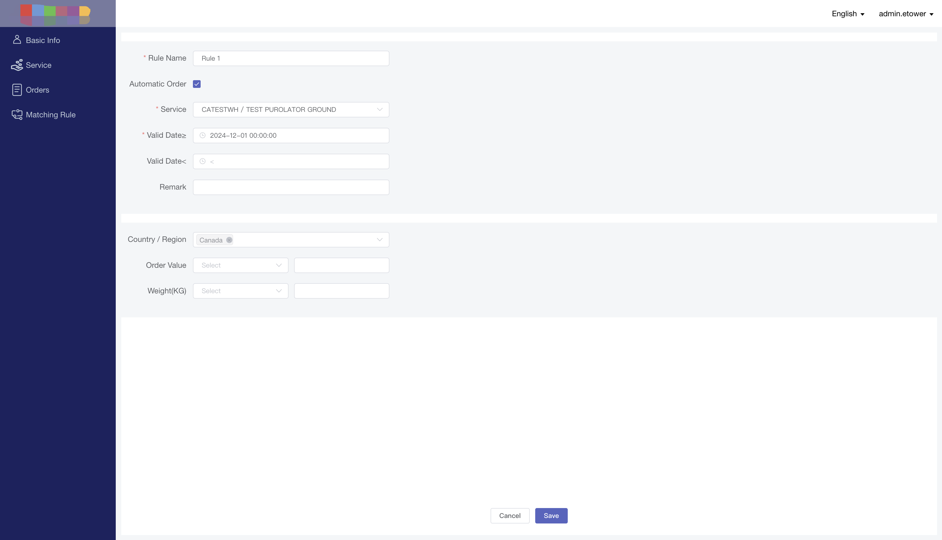Click the Order Value amount input
The image size is (942, 540).
point(341,265)
